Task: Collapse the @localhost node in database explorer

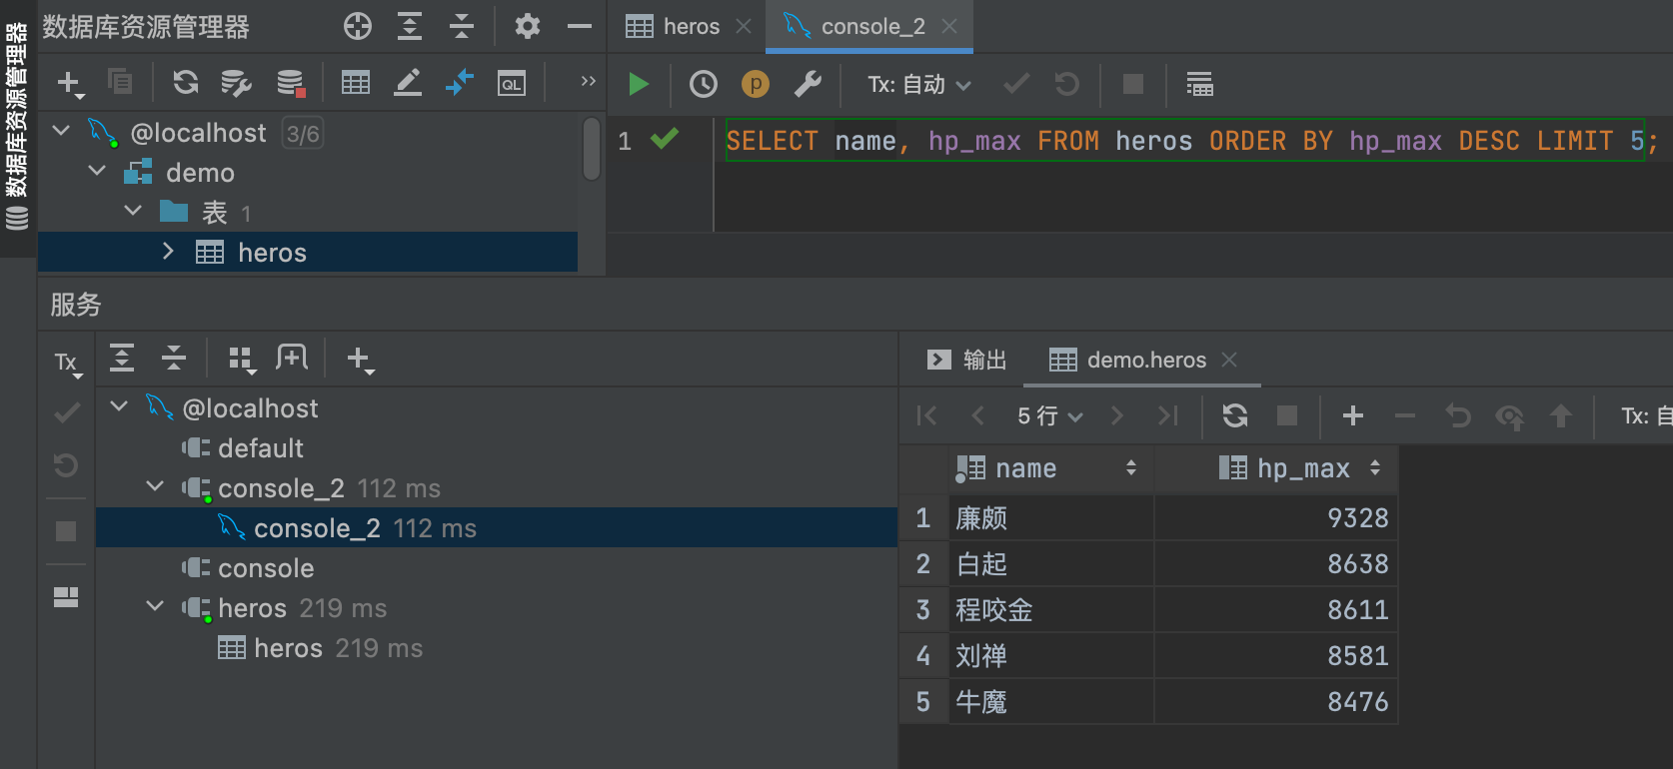Action: (x=61, y=131)
